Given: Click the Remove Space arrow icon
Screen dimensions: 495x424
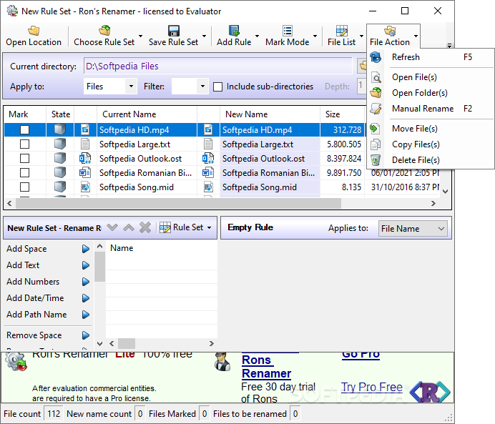Looking at the screenshot, I should pyautogui.click(x=86, y=335).
